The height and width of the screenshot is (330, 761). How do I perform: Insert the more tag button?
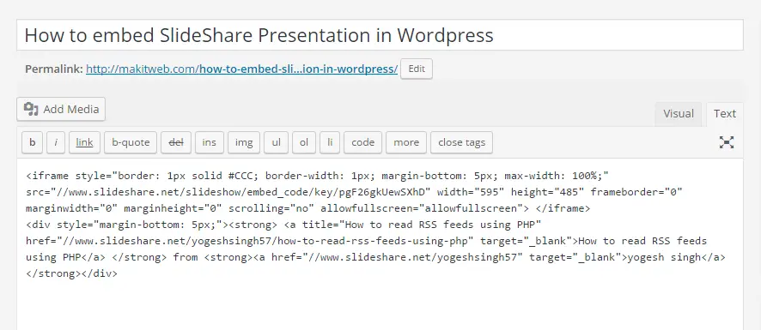pyautogui.click(x=406, y=142)
